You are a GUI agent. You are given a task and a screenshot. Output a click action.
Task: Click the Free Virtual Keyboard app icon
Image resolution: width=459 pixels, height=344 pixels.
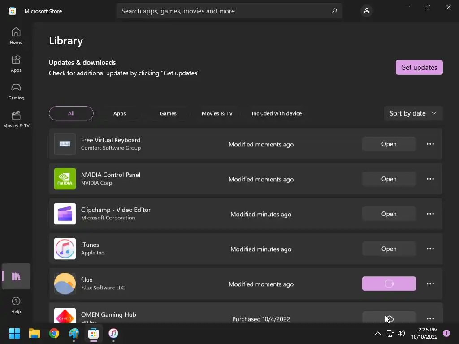click(65, 144)
